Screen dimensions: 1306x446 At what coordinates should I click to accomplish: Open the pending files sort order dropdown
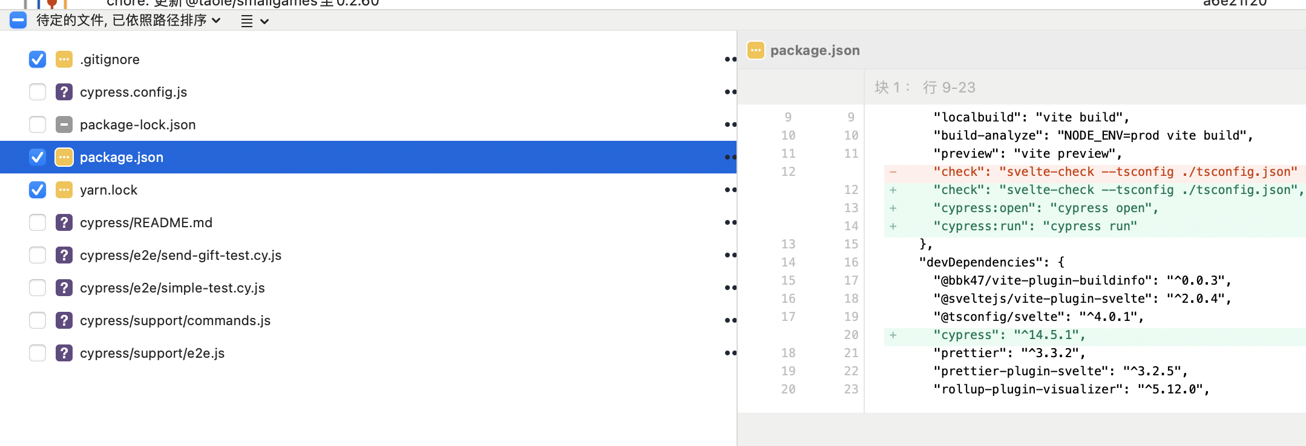pos(128,21)
